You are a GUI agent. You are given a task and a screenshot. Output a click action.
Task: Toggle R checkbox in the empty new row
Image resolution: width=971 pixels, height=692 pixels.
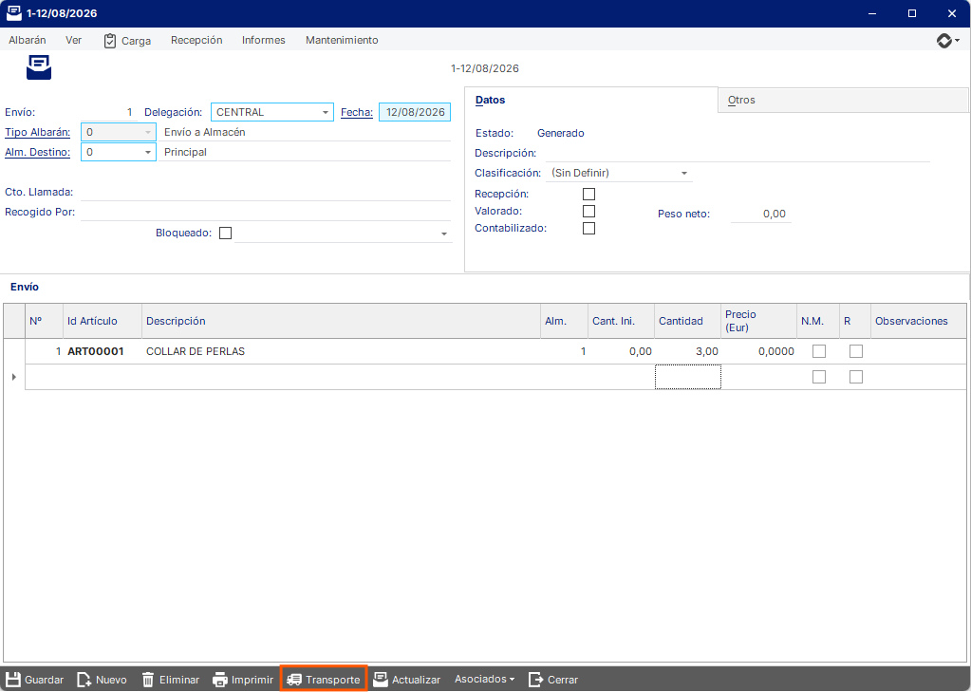tap(856, 377)
